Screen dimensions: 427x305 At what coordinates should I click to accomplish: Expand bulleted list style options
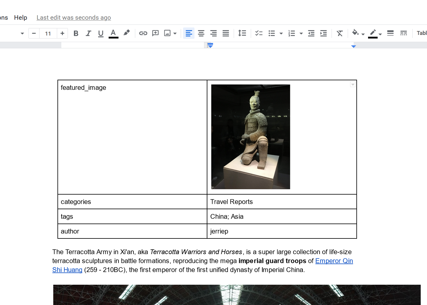[x=281, y=33]
